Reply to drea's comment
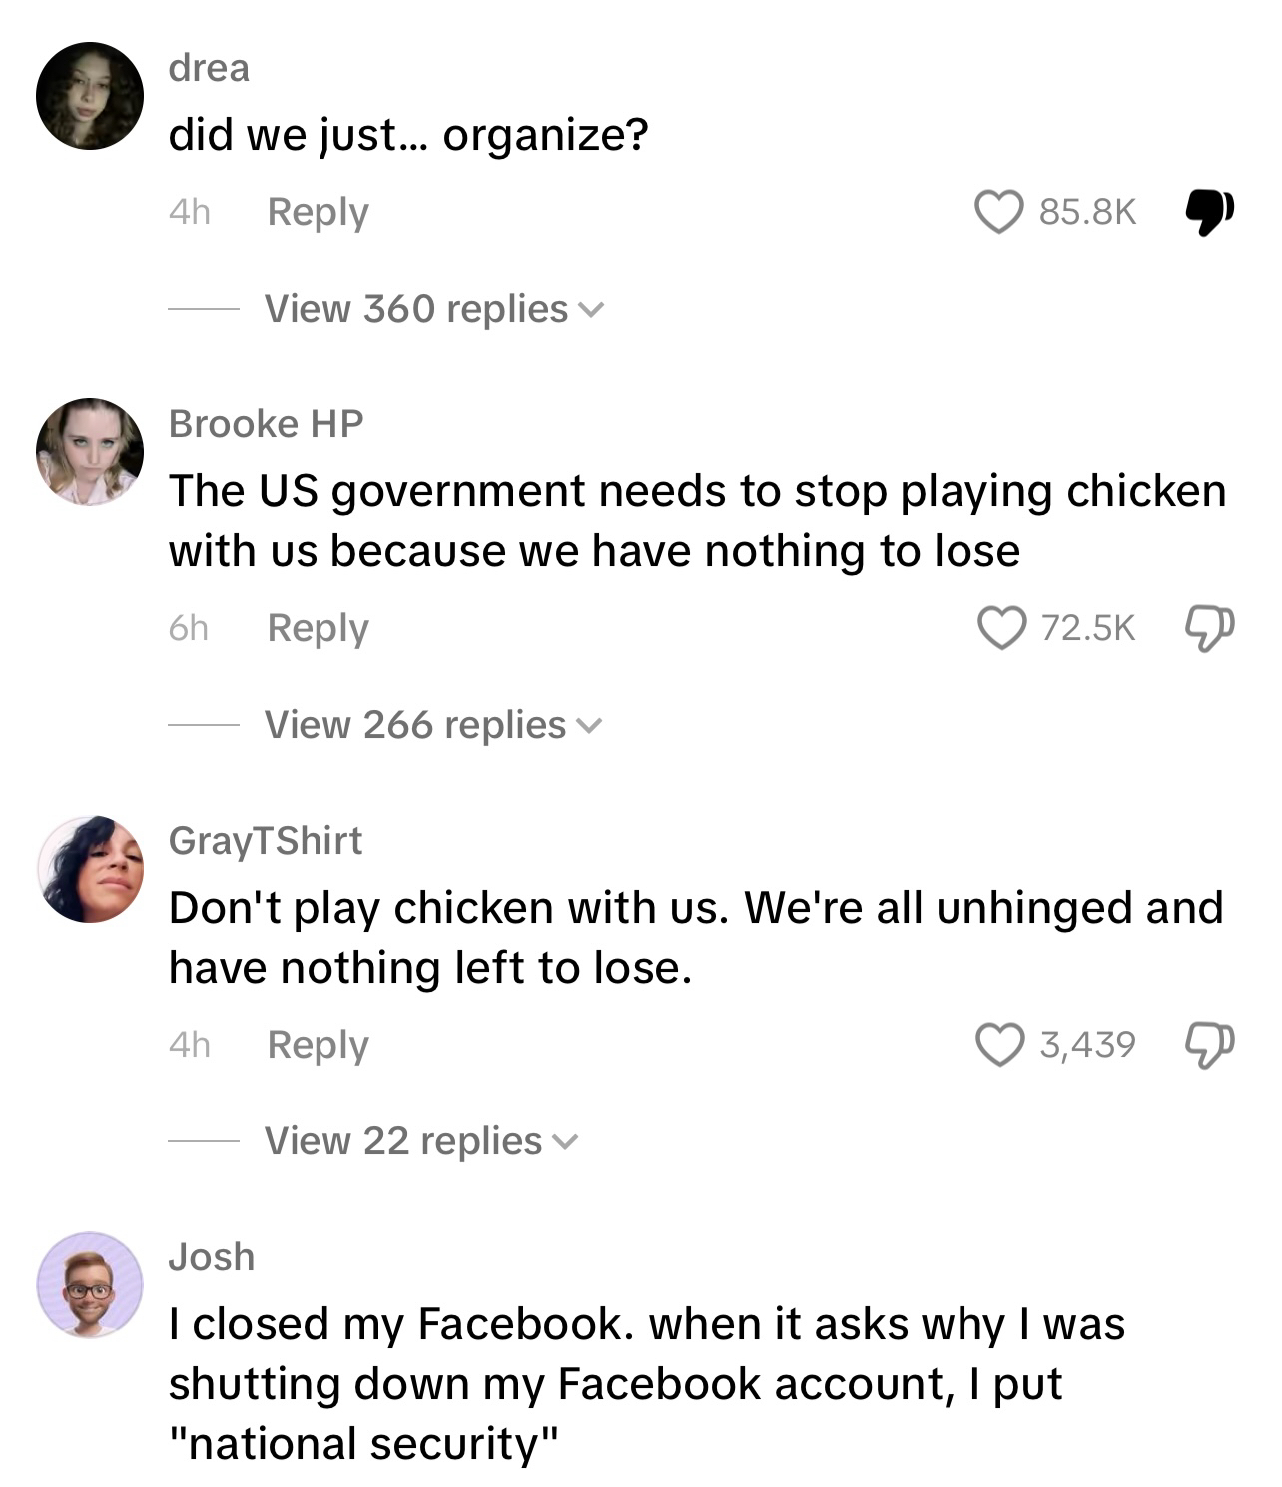This screenshot has height=1487, width=1282. [x=318, y=212]
